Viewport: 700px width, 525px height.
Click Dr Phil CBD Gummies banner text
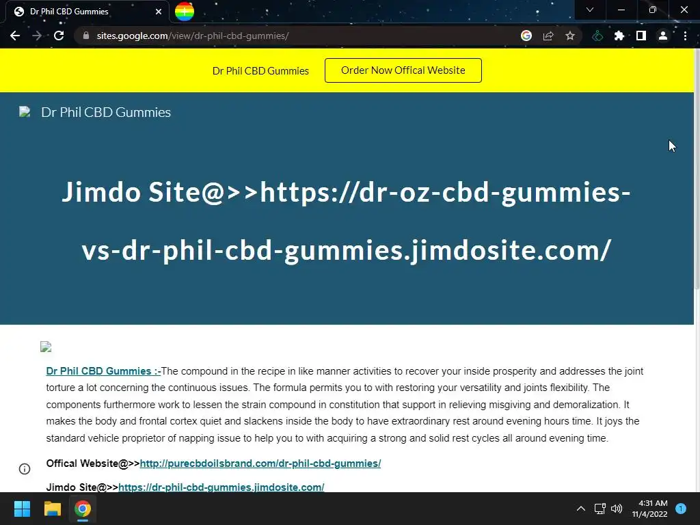tap(260, 70)
